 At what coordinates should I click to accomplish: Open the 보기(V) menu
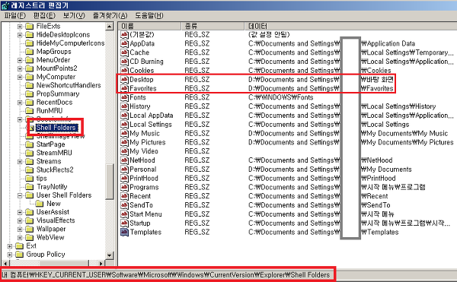pos(74,15)
